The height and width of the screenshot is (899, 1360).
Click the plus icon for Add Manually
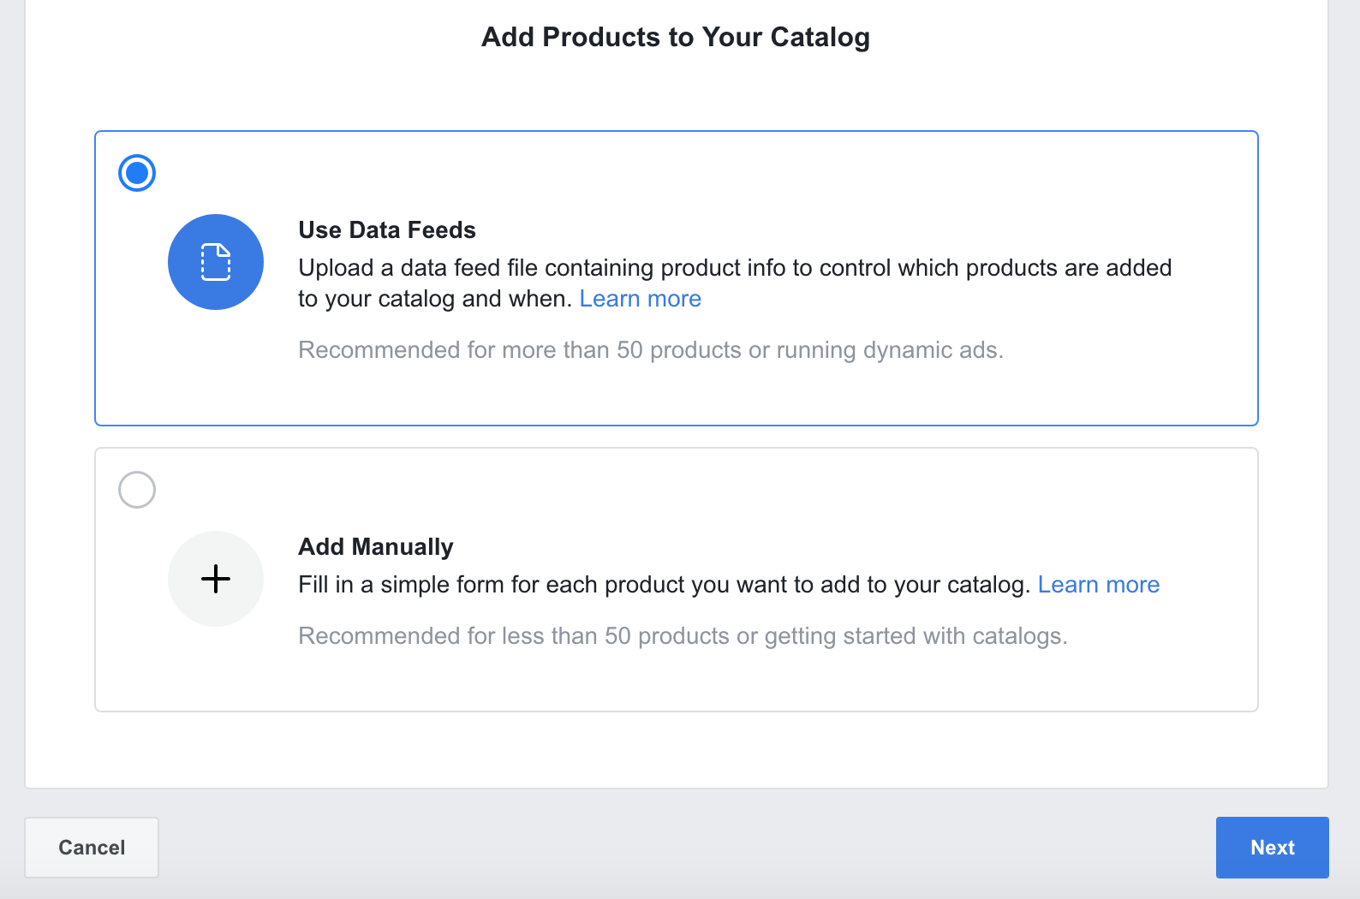(x=216, y=579)
